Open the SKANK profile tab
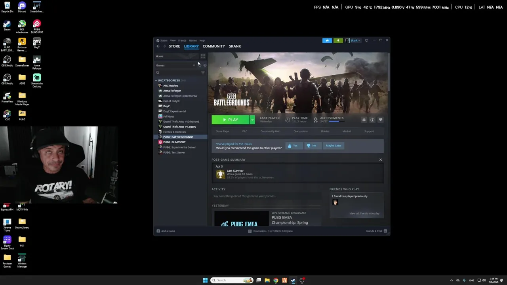Image resolution: width=507 pixels, height=285 pixels. (235, 46)
